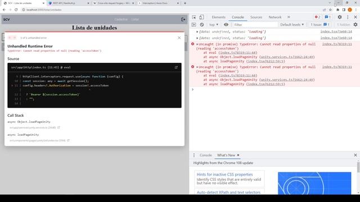Show console sidebar icon

(x=193, y=25)
